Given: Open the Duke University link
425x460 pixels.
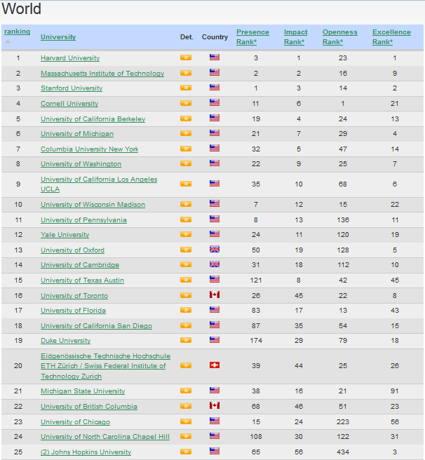Looking at the screenshot, I should click(66, 341).
